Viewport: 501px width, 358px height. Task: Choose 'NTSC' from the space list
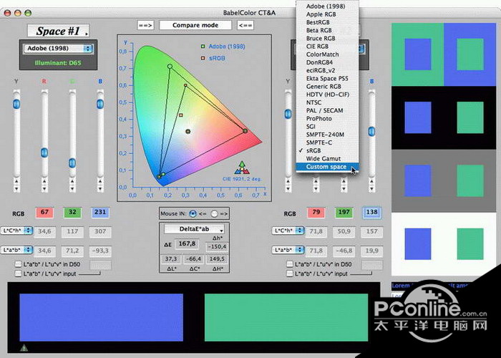tap(328, 102)
